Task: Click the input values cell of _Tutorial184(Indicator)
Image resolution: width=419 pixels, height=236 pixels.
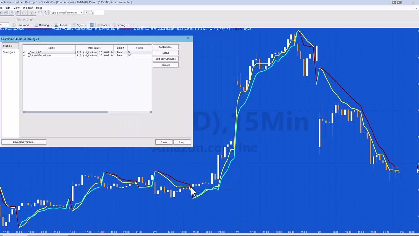Action: click(x=95, y=55)
